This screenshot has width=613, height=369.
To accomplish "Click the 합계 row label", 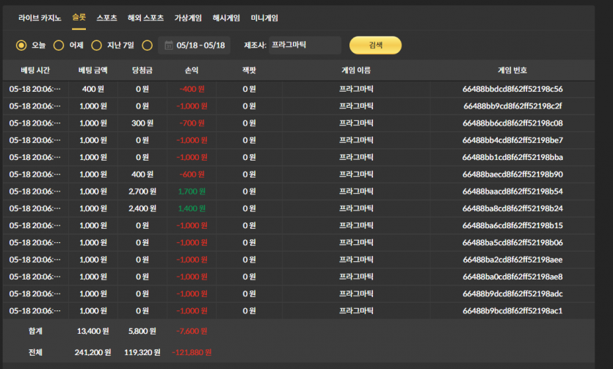I will coord(35,331).
